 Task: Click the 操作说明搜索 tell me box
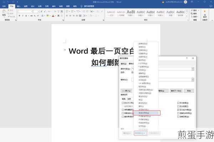(89, 6)
